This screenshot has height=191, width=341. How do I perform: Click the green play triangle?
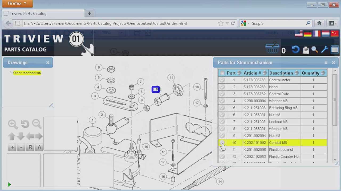[x=9, y=184]
